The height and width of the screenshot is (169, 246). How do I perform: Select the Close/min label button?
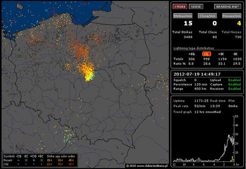click(207, 16)
